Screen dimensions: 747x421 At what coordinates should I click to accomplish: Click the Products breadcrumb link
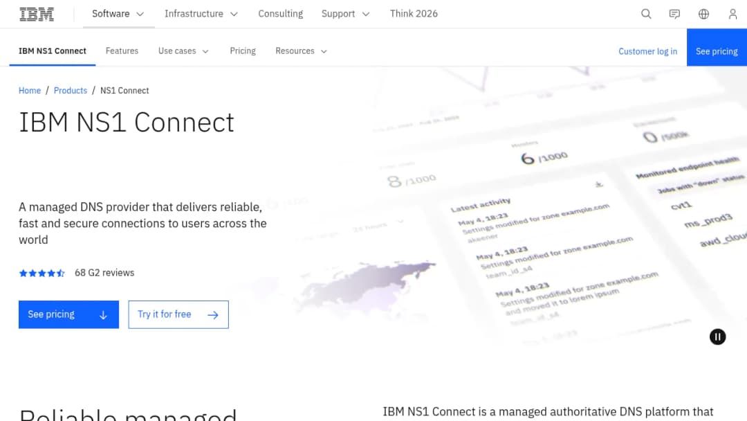71,91
